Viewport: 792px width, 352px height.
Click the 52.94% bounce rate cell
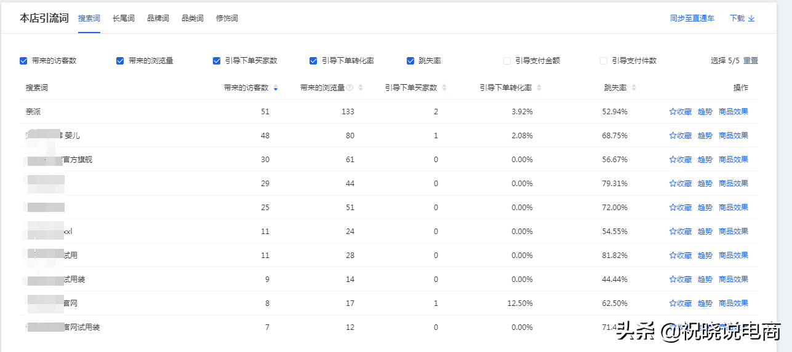point(615,112)
